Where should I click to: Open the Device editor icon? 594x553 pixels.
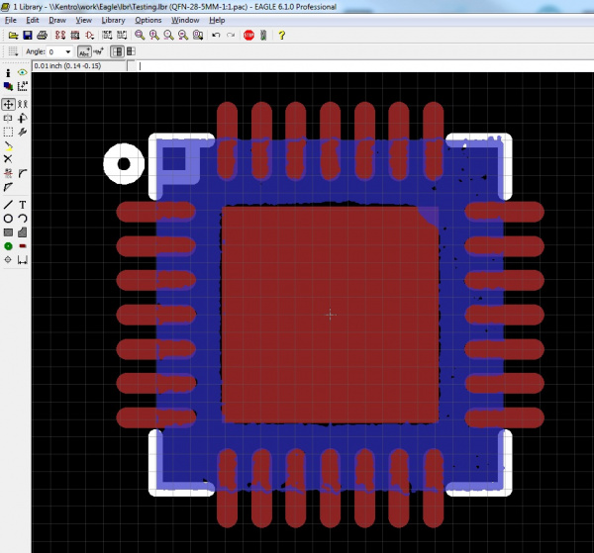click(60, 36)
